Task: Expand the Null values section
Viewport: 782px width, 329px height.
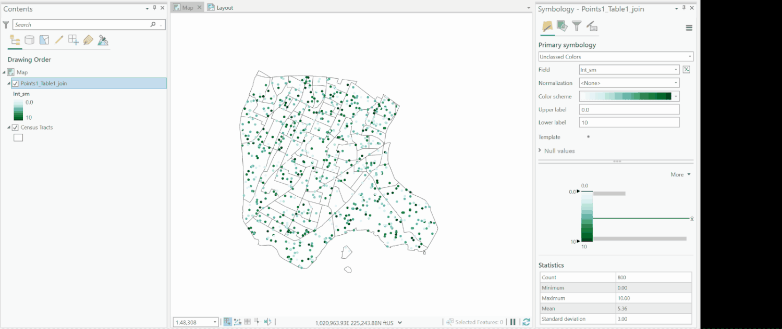Action: coord(539,150)
